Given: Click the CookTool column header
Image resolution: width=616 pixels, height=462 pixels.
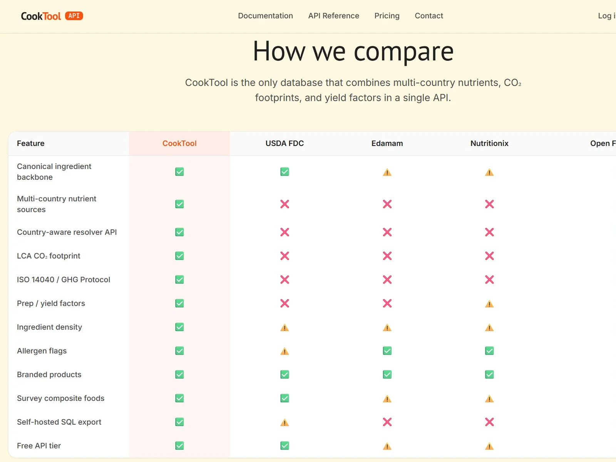Looking at the screenshot, I should pyautogui.click(x=179, y=143).
